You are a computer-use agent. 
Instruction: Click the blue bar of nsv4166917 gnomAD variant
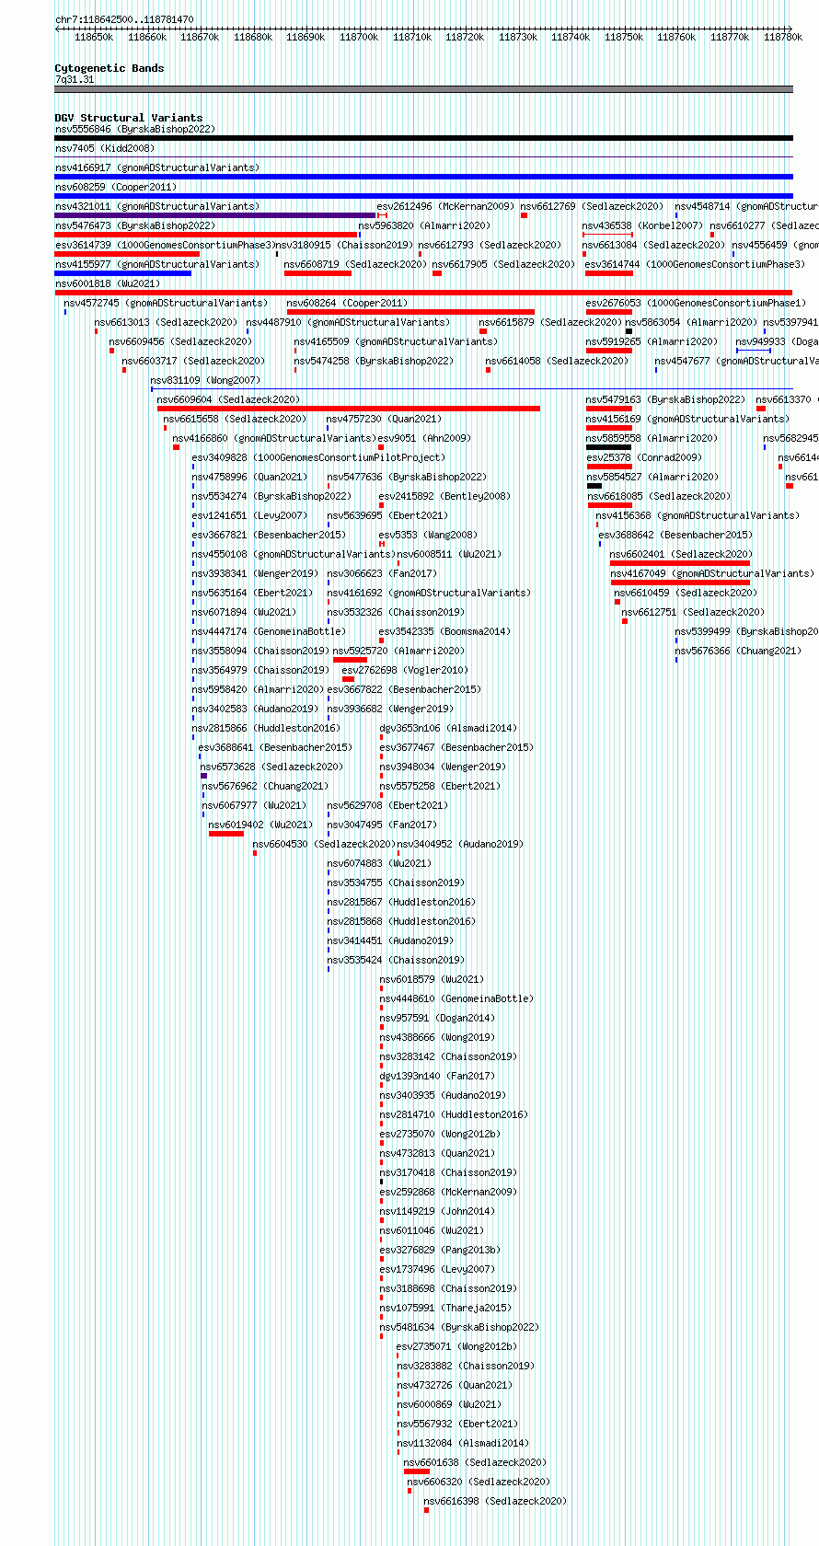tap(423, 177)
